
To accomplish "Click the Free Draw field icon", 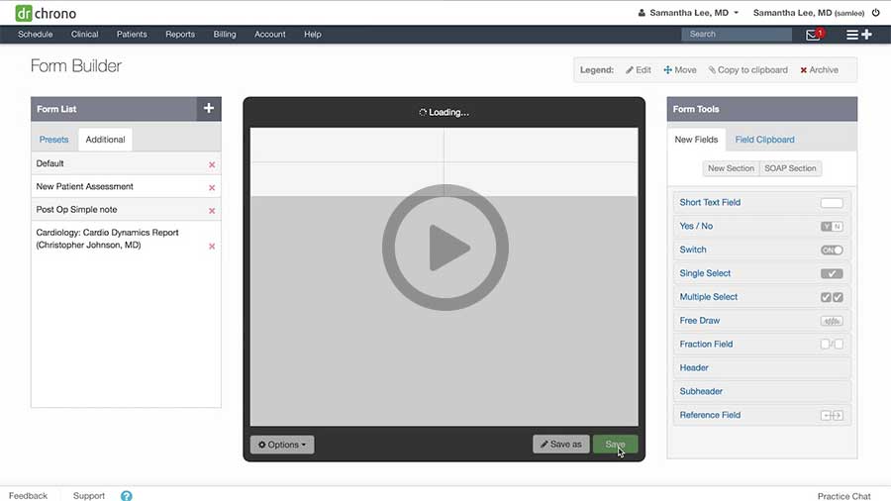I will coord(832,321).
